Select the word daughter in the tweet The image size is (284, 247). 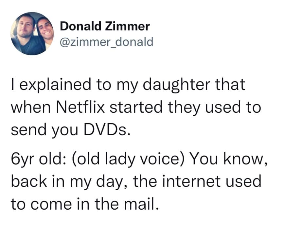173,85
